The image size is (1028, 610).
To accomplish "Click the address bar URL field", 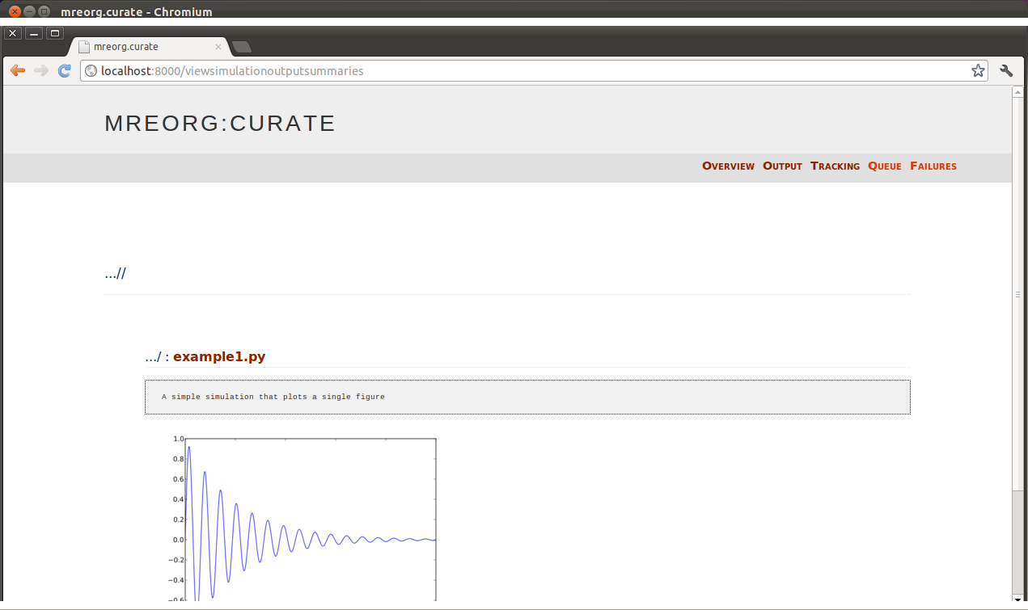I will (534, 71).
